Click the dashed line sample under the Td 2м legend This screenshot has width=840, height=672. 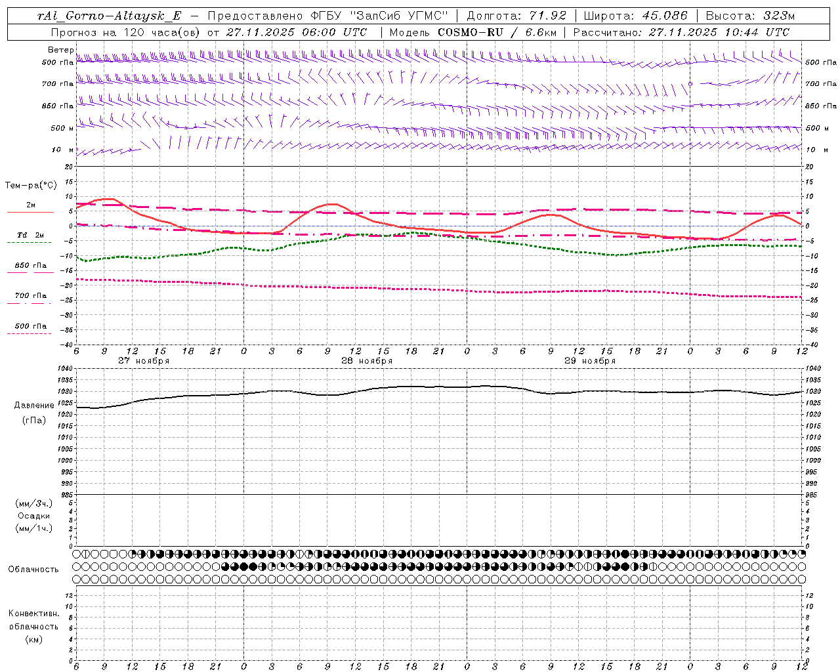[x=30, y=243]
